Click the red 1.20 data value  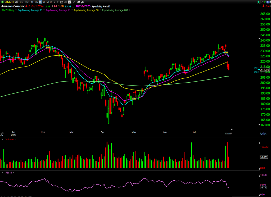coord(54,6)
